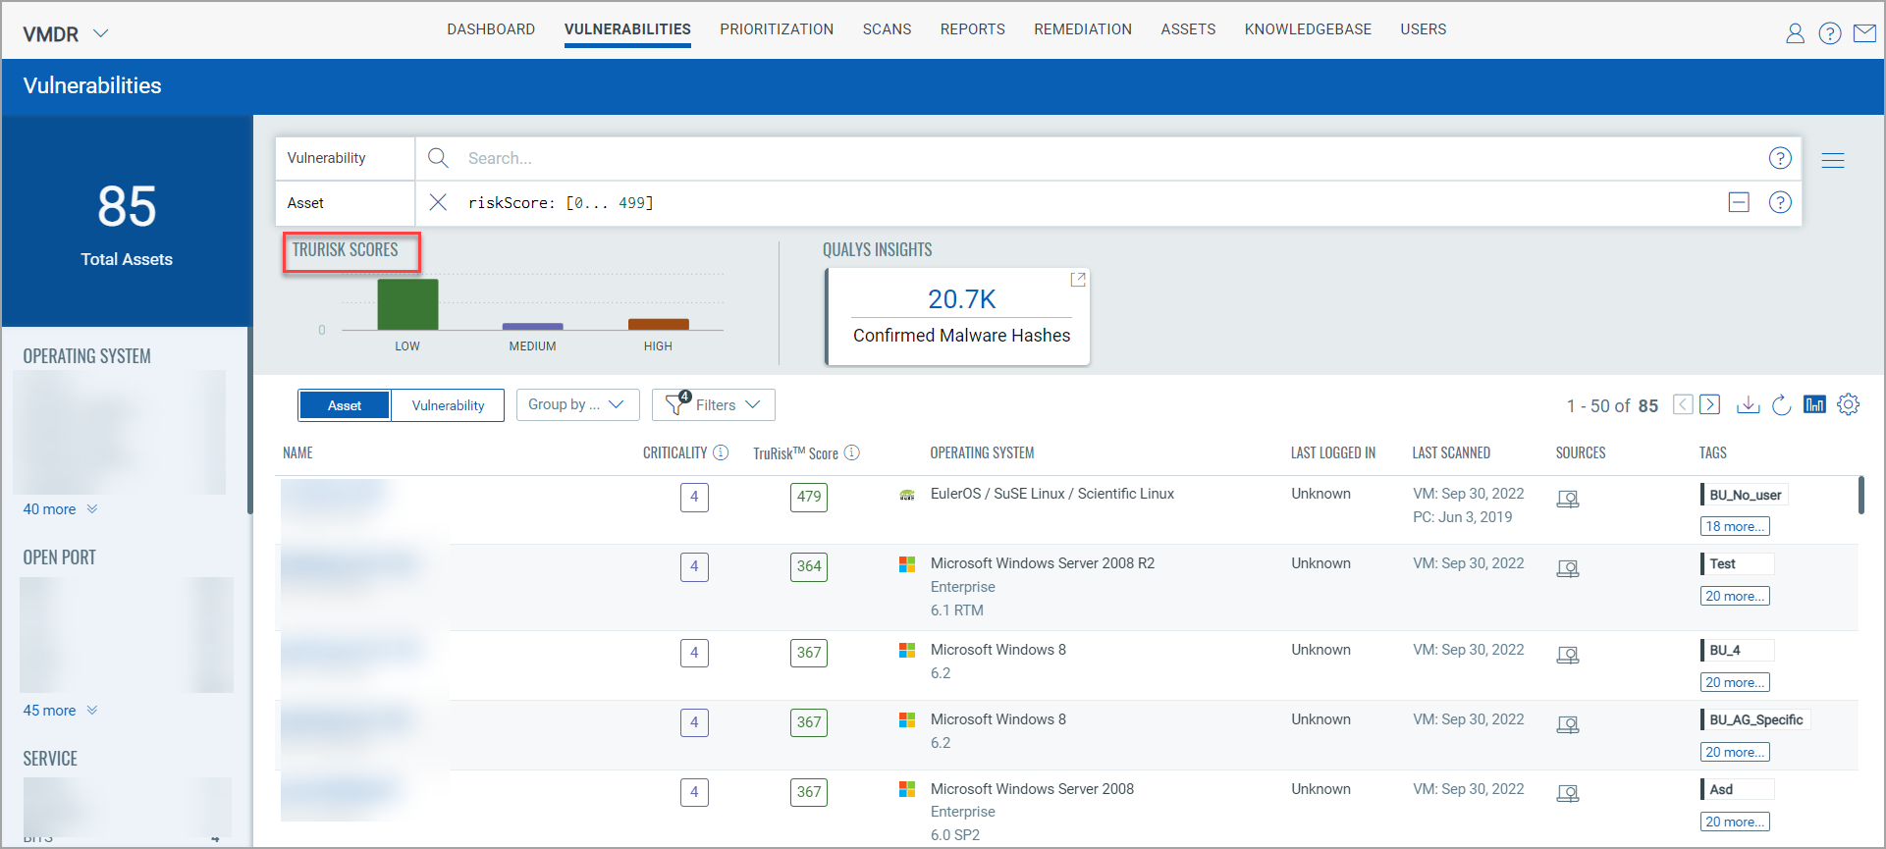The width and height of the screenshot is (1886, 849).
Task: Open the help icon in the top bar
Action: click(x=1830, y=34)
